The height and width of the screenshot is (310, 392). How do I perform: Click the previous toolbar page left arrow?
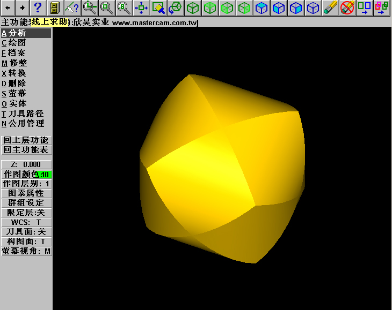8,7
